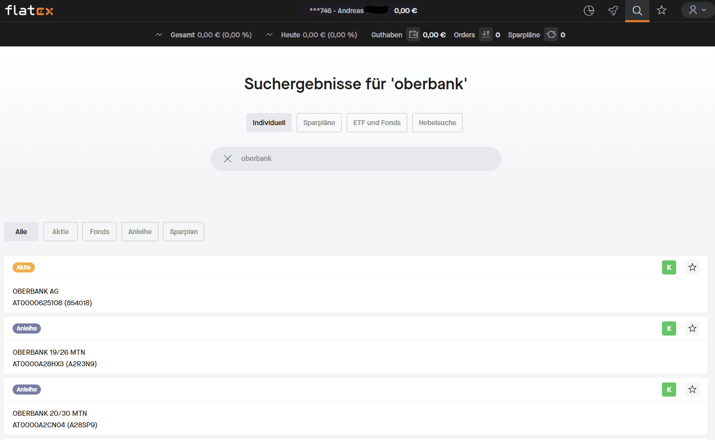The width and height of the screenshot is (715, 440).
Task: Click the Orders arrows icon
Action: pyautogui.click(x=486, y=34)
